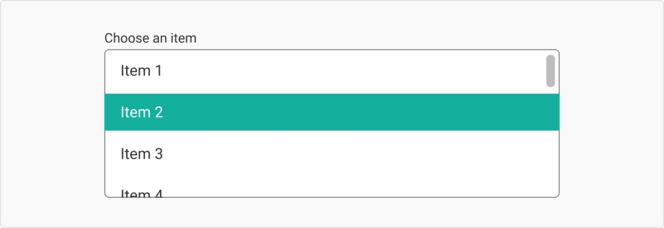
Task: Click the "Item 1" text
Action: [x=141, y=70]
